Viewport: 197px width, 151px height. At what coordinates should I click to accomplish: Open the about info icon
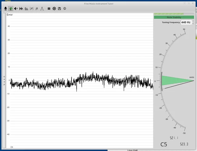65,8
